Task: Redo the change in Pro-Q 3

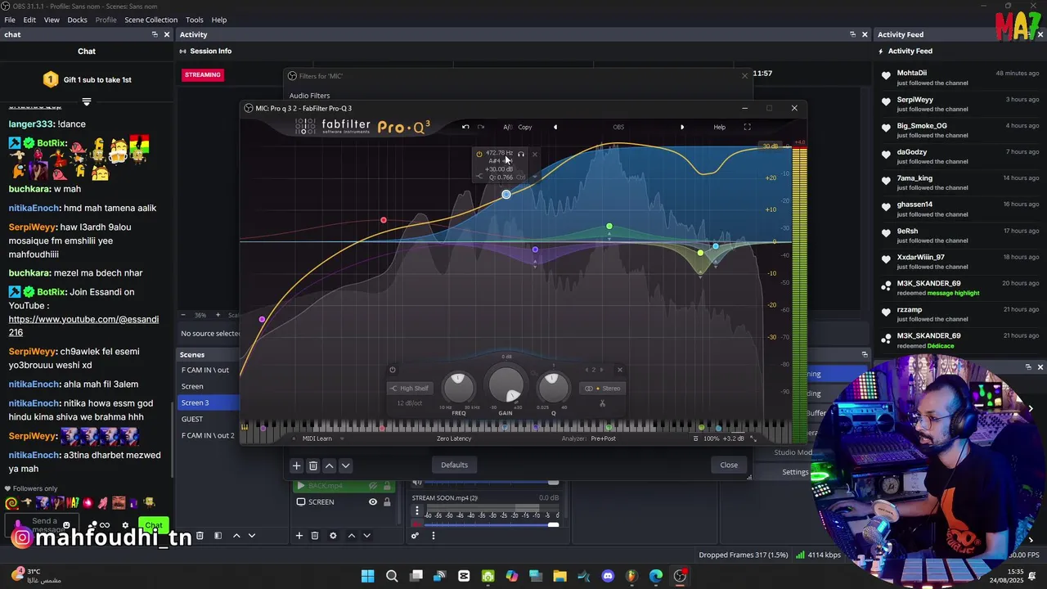Action: pos(481,127)
